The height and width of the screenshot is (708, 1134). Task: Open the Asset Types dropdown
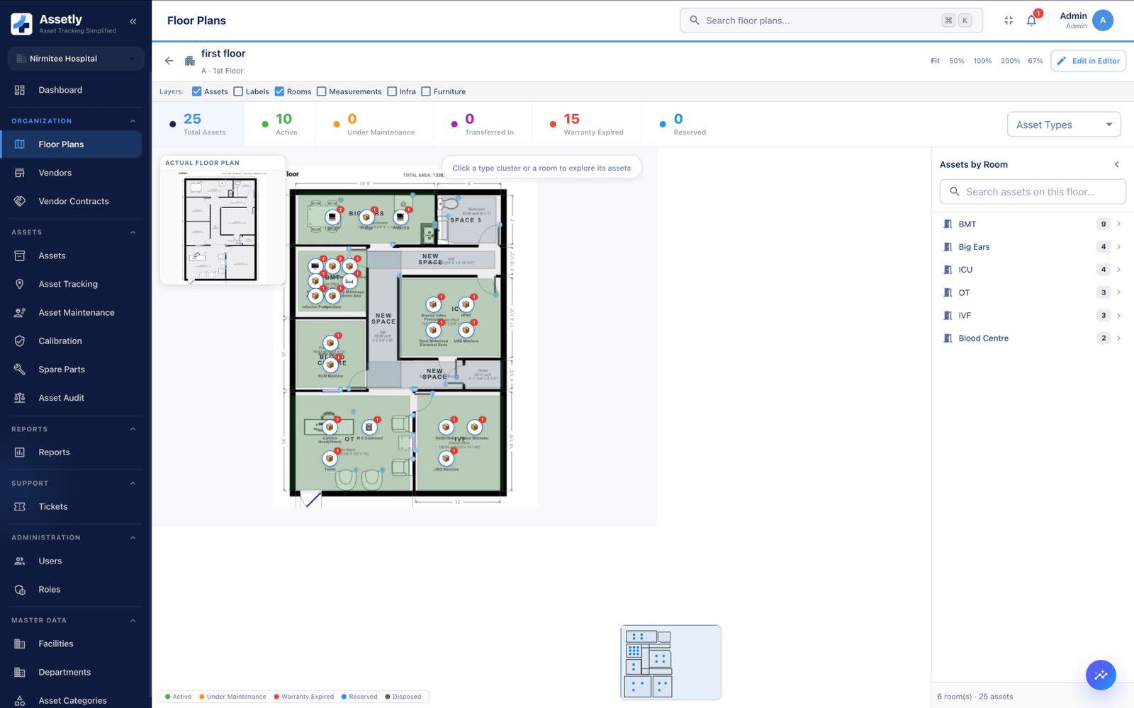click(x=1064, y=125)
